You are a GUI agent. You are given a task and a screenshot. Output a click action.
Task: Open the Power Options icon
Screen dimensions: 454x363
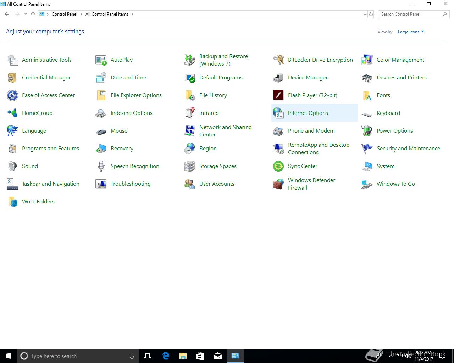[367, 131]
